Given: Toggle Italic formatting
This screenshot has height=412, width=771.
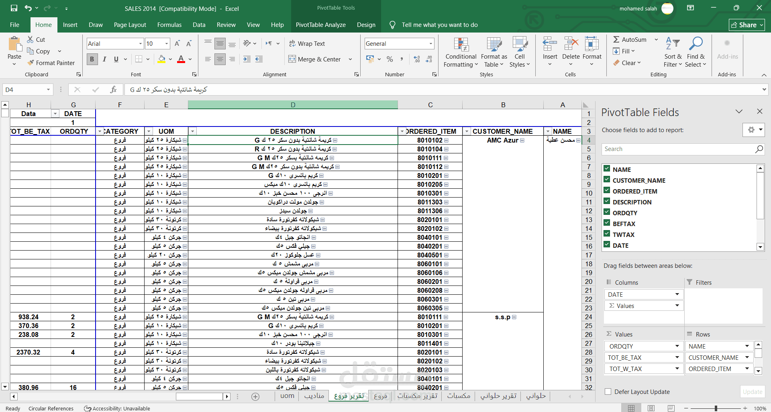Looking at the screenshot, I should click(x=104, y=59).
